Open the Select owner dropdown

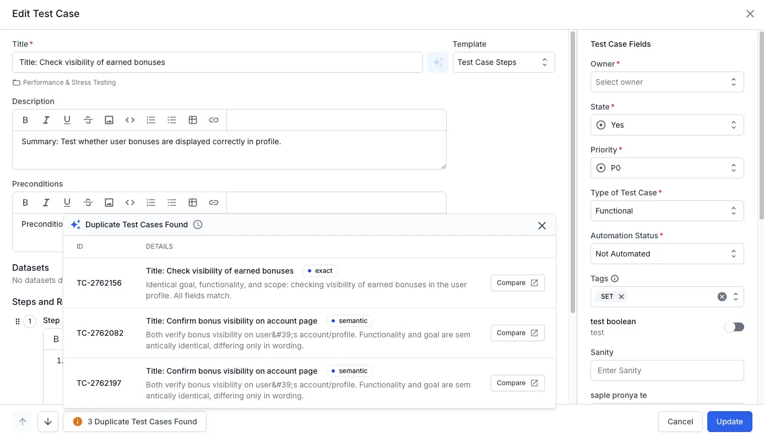click(x=667, y=81)
